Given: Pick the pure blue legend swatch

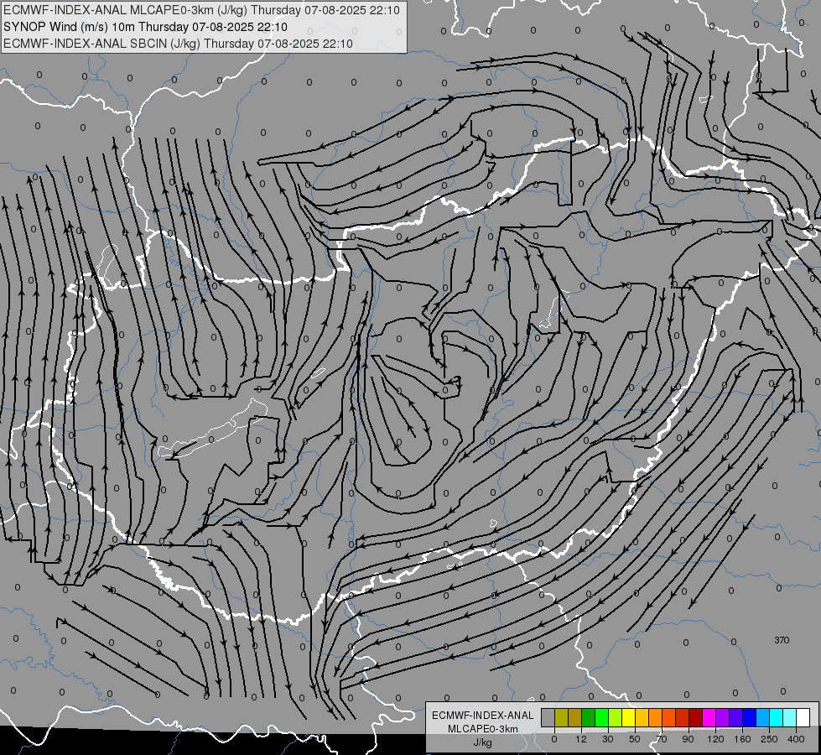Looking at the screenshot, I should (749, 717).
